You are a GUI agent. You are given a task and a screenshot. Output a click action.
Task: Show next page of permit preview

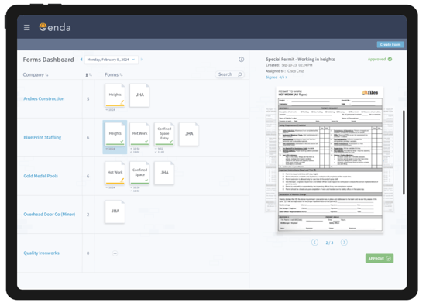coord(344,242)
